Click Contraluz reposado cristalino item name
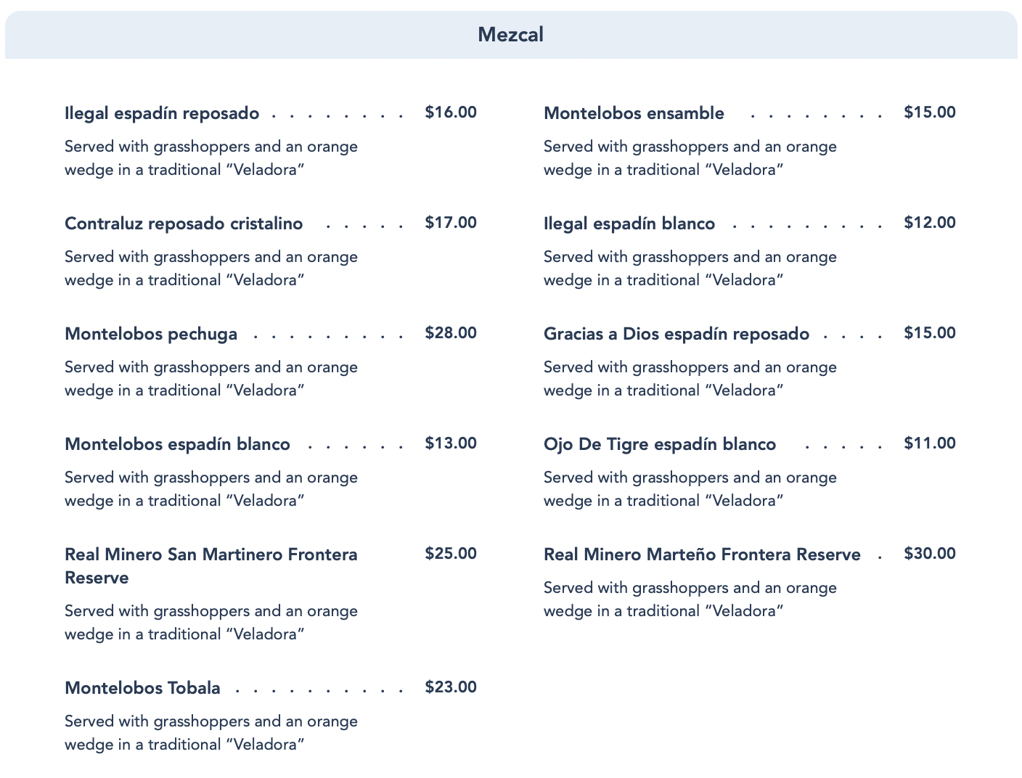 (184, 224)
